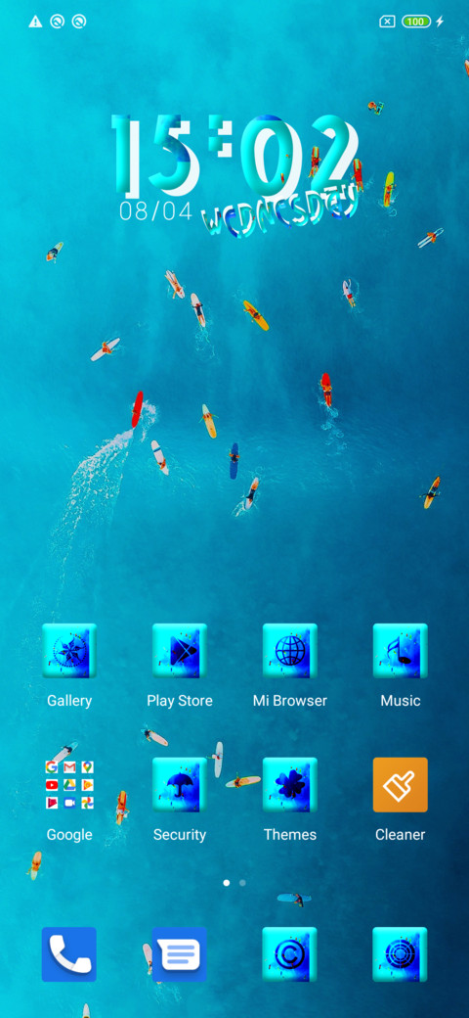Tap the no-SIM status icon
This screenshot has height=1018, width=469.
[387, 22]
